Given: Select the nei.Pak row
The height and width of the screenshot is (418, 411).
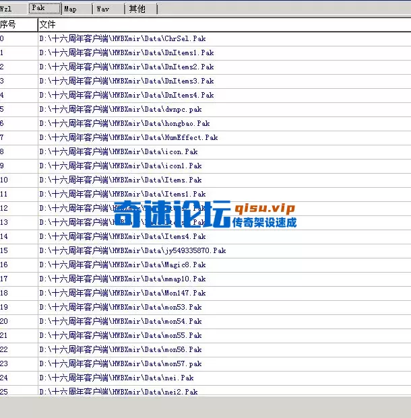Looking at the screenshot, I should [205, 378].
